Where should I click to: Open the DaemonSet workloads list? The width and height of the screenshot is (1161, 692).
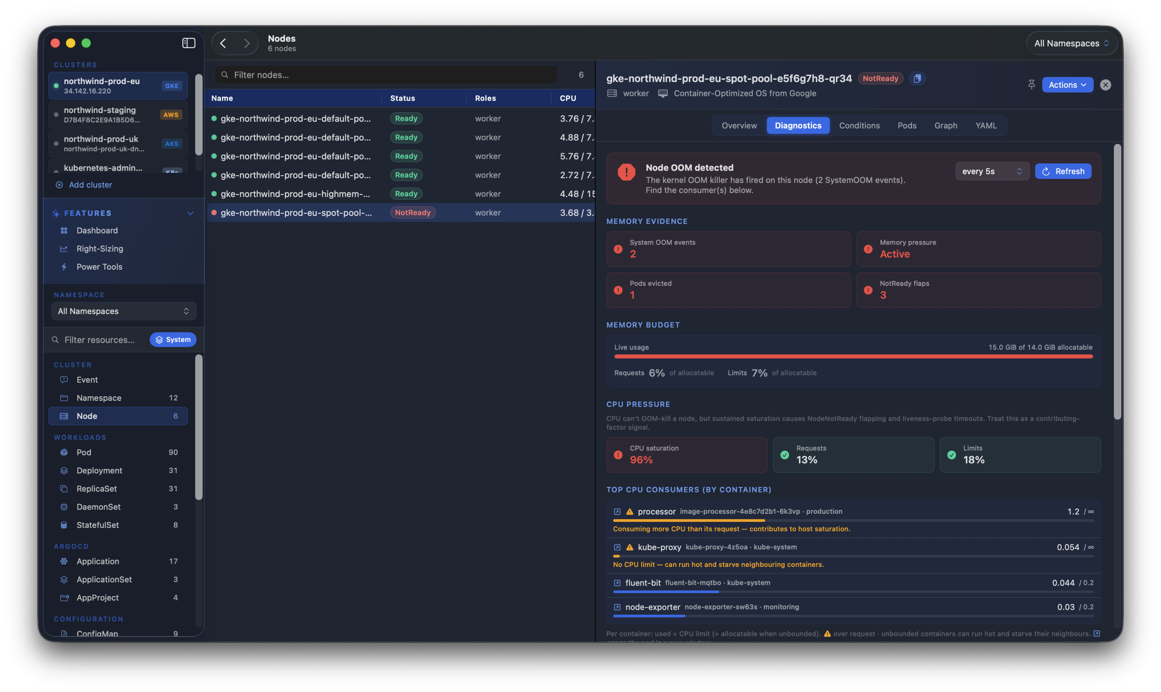[x=118, y=507]
